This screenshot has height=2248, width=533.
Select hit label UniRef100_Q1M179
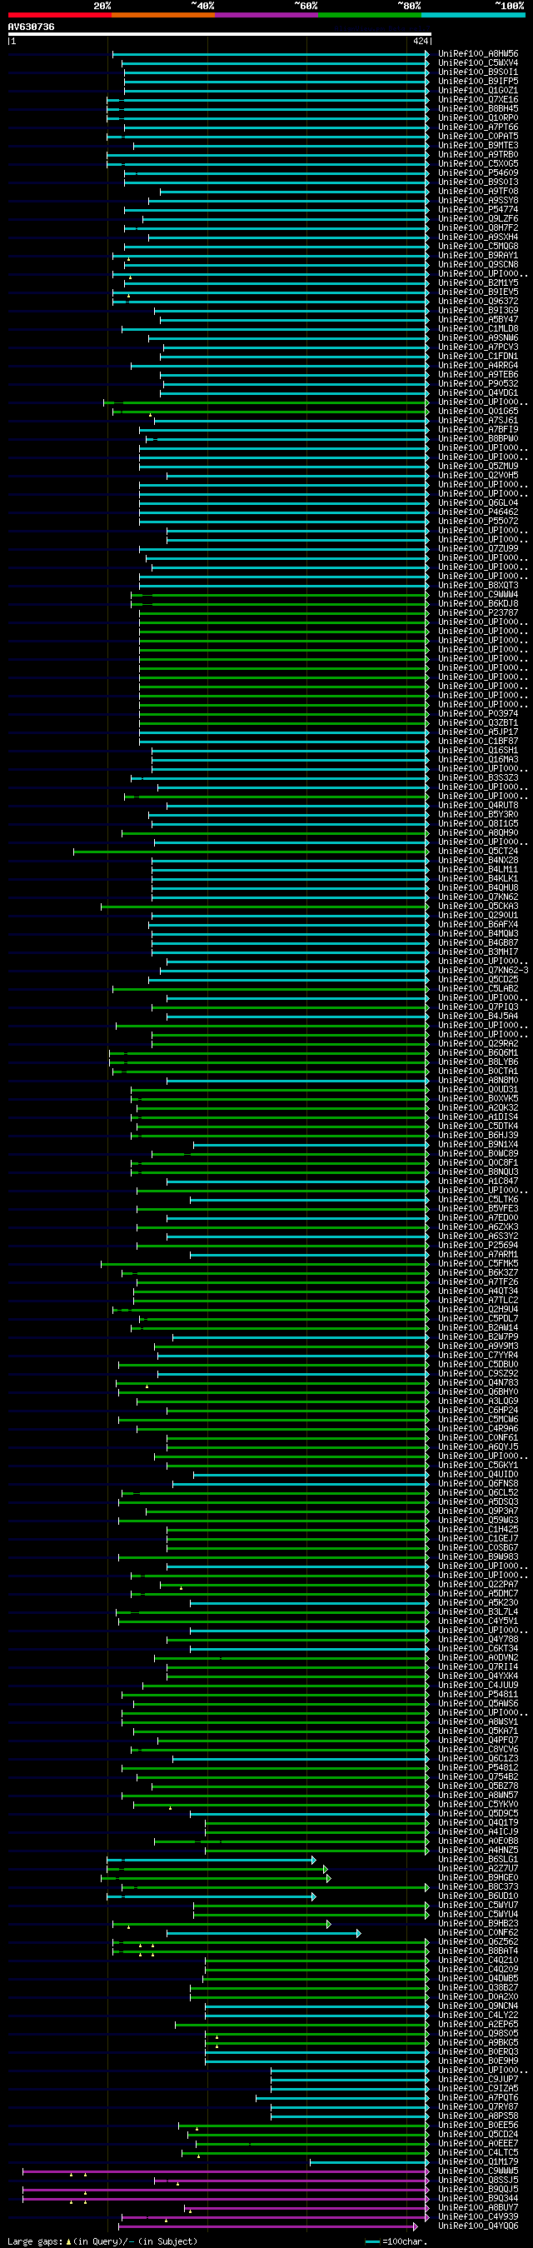coord(478,2162)
